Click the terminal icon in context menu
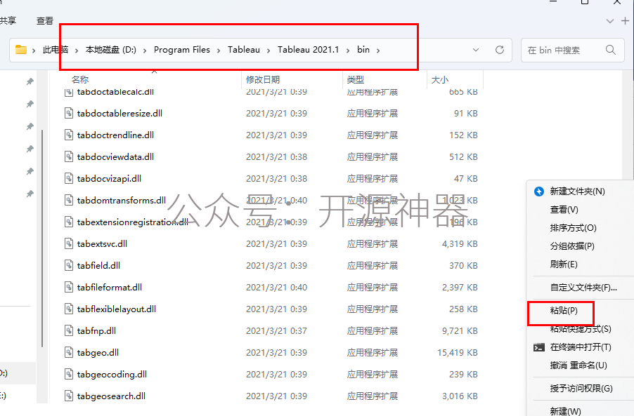 click(x=539, y=347)
